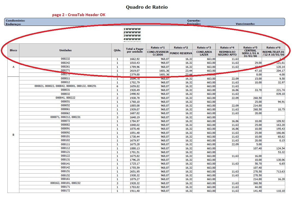Click the Rateio nº6 value '204,17'
Screen dimensions: 292x197
273,71
